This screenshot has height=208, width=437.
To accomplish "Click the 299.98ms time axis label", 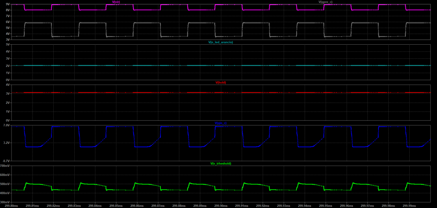I will (x=388, y=206).
